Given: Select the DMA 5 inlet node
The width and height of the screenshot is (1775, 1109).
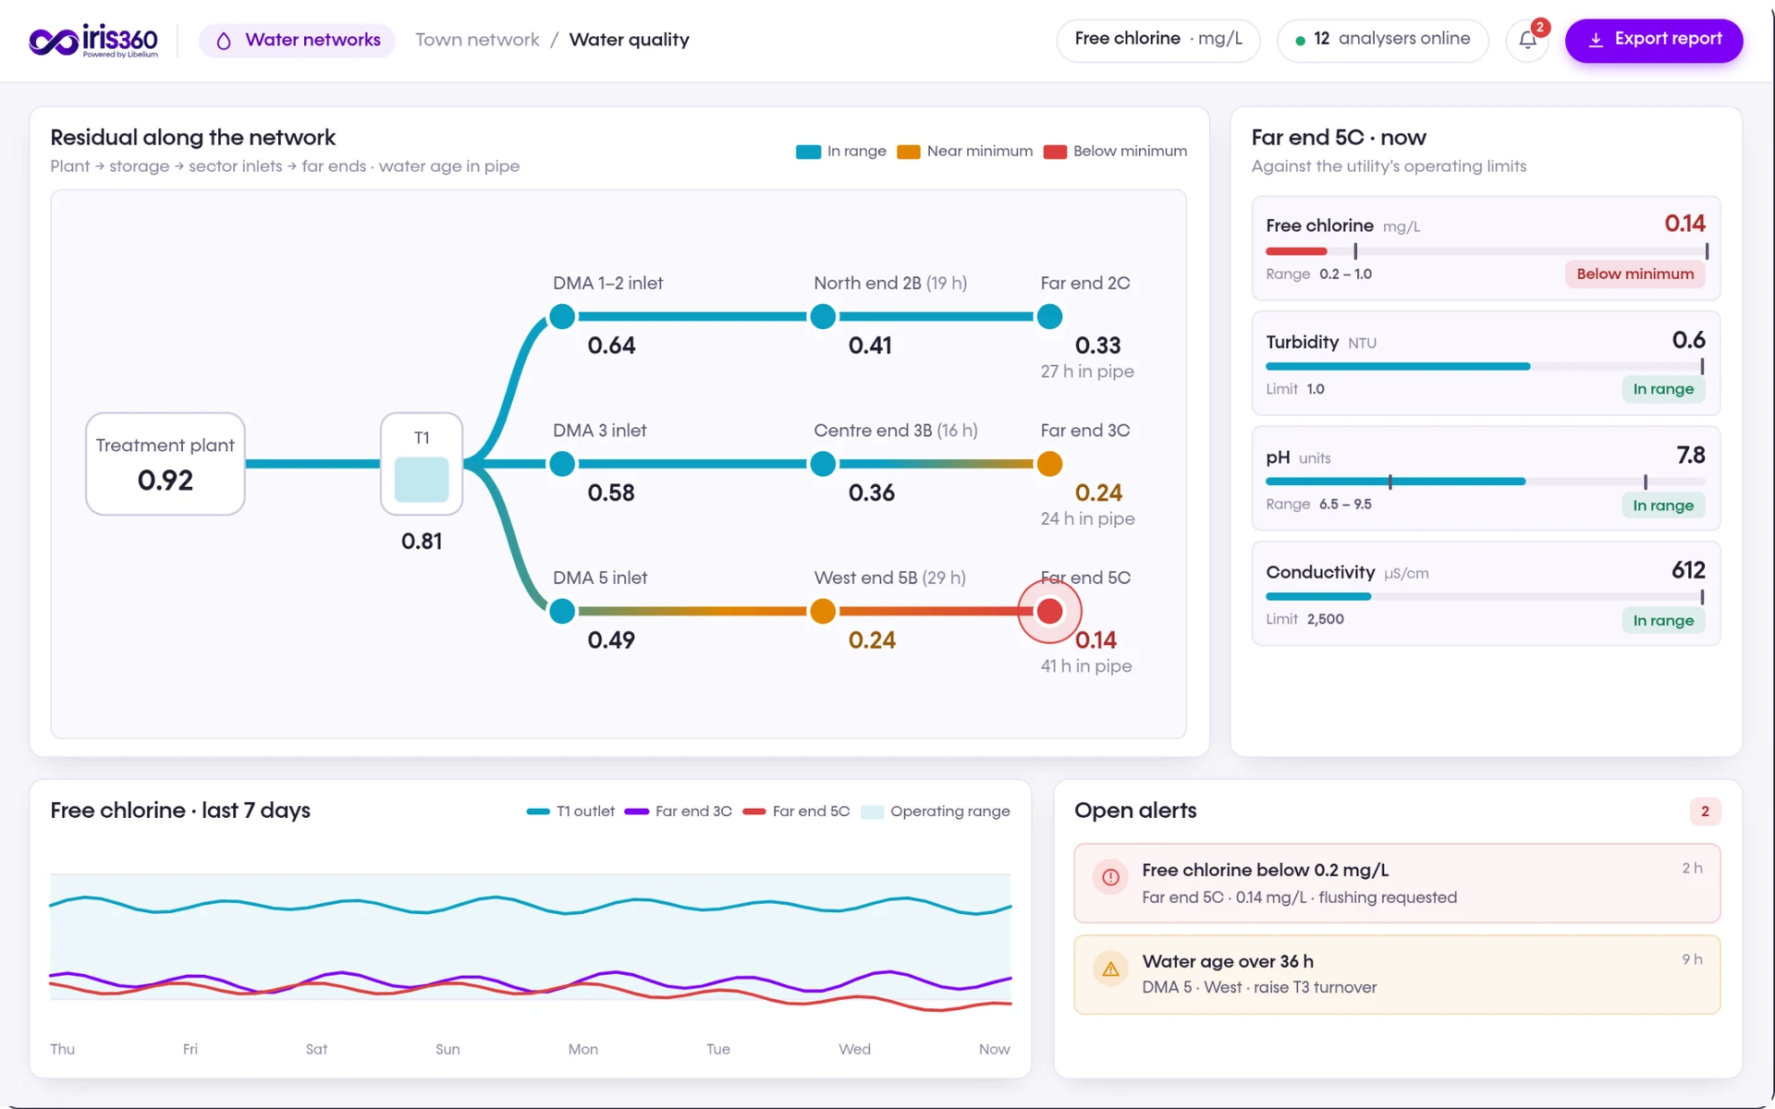Looking at the screenshot, I should tap(562, 611).
